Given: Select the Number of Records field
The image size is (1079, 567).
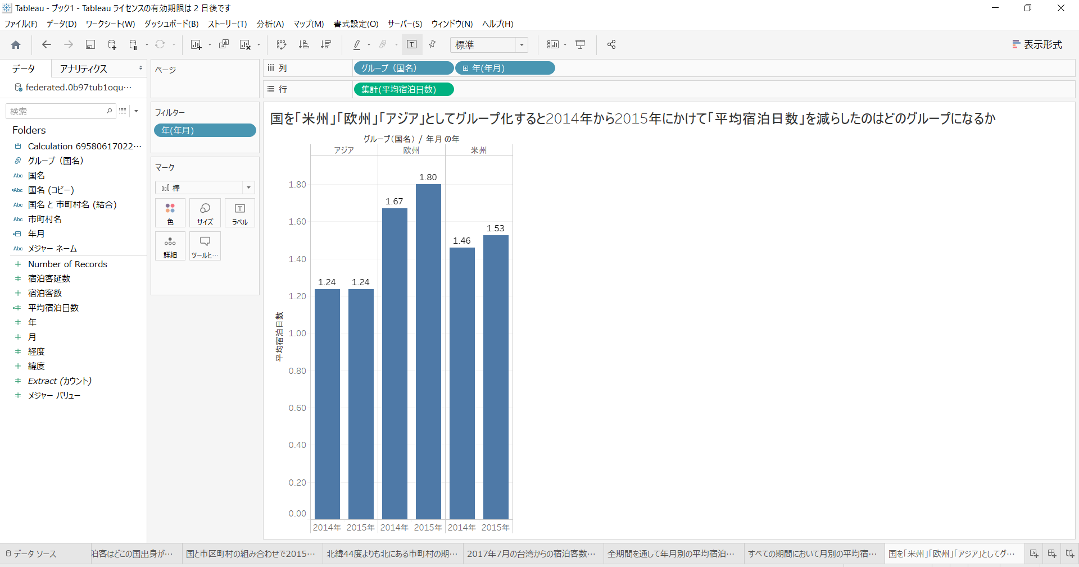Looking at the screenshot, I should coord(67,264).
